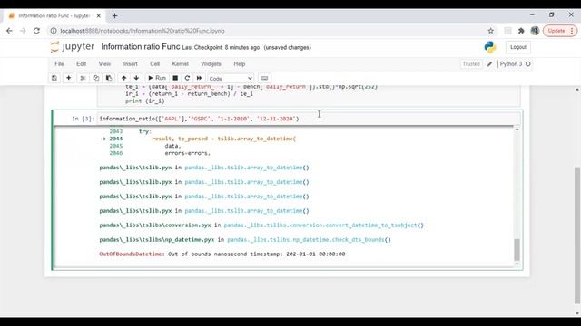Click the In [3] cell prompt
Screen dimensions: 581x326
(83, 119)
